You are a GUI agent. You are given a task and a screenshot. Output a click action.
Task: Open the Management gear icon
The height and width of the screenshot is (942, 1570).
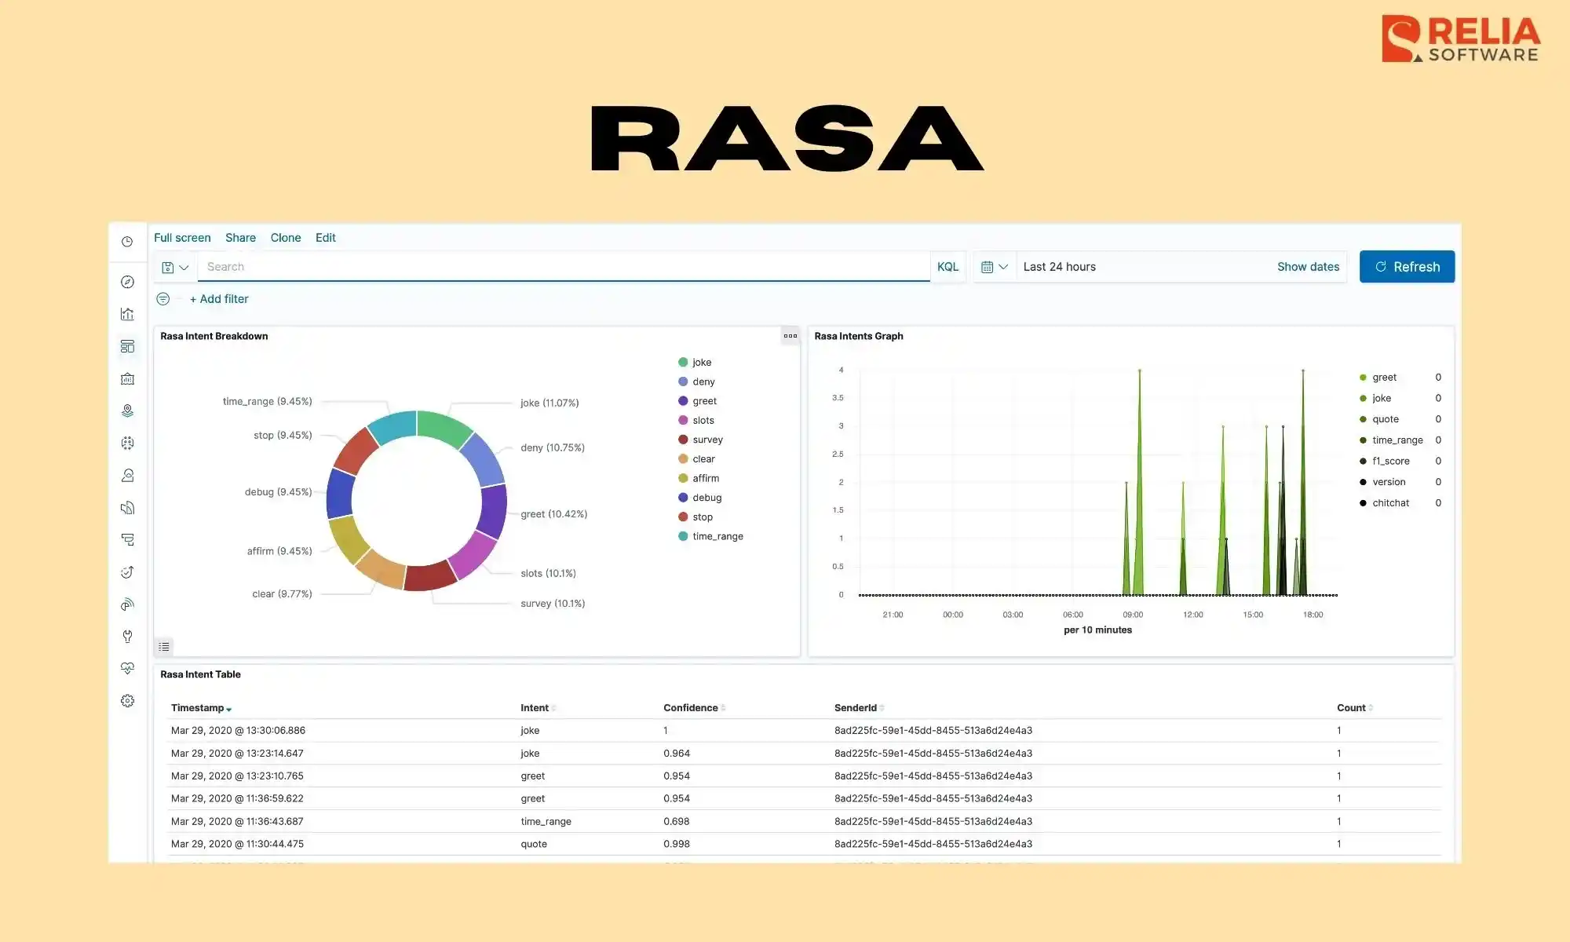click(127, 701)
